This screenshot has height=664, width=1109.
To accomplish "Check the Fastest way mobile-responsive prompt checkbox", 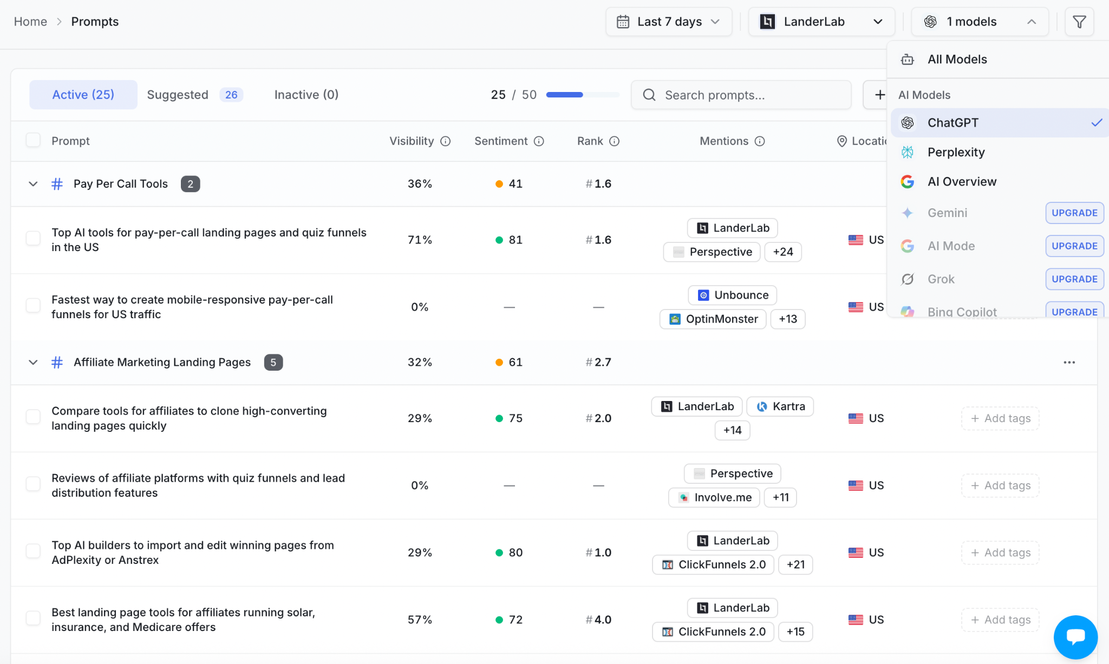I will 33,306.
